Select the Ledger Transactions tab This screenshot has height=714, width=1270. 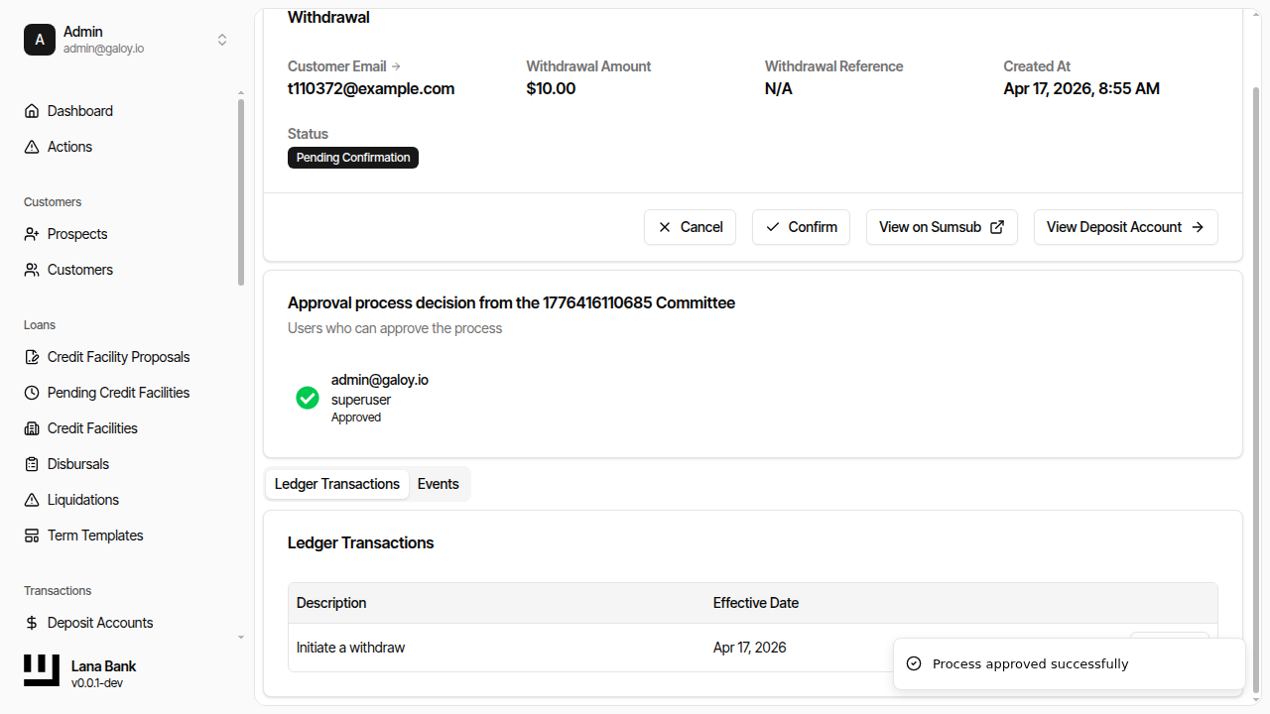(337, 484)
